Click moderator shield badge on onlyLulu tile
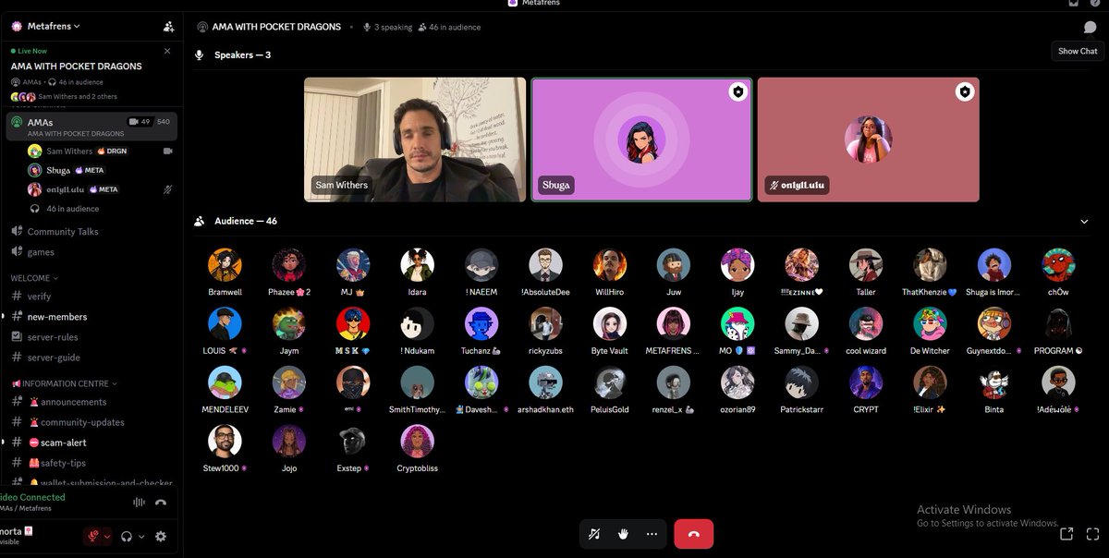Screen dimensions: 1109x558 tap(965, 91)
